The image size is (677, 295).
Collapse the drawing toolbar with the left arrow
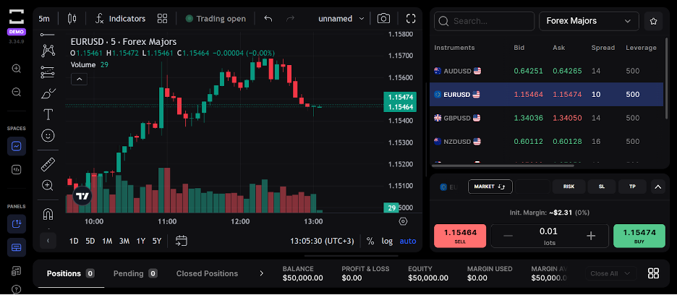click(x=48, y=241)
